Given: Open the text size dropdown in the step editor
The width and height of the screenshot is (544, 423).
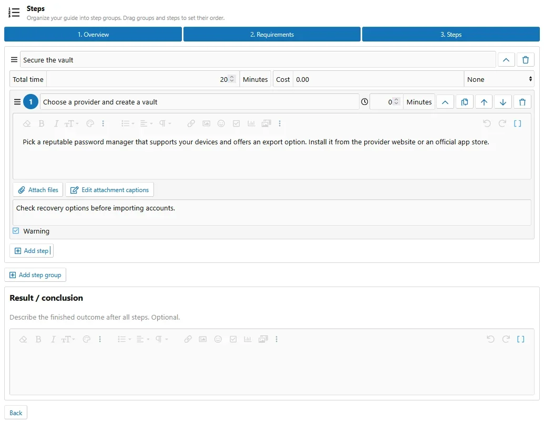Looking at the screenshot, I should pos(71,124).
